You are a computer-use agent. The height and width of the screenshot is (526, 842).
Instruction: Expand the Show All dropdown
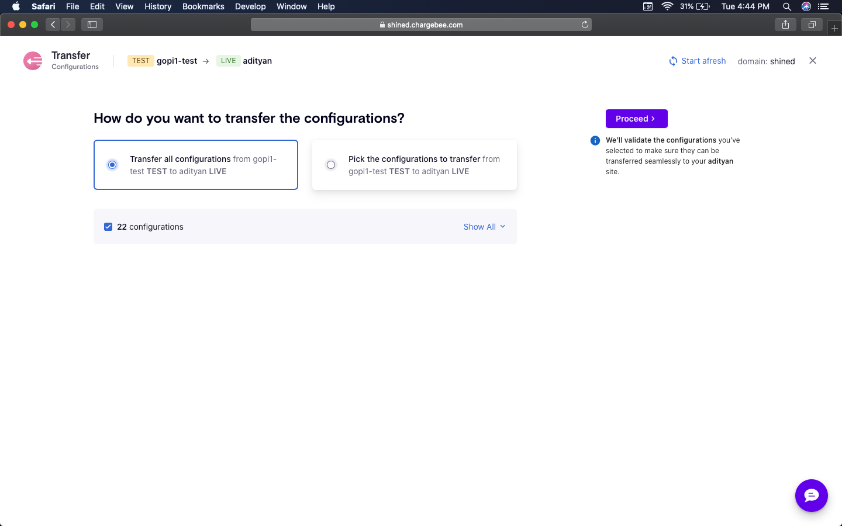[484, 226]
